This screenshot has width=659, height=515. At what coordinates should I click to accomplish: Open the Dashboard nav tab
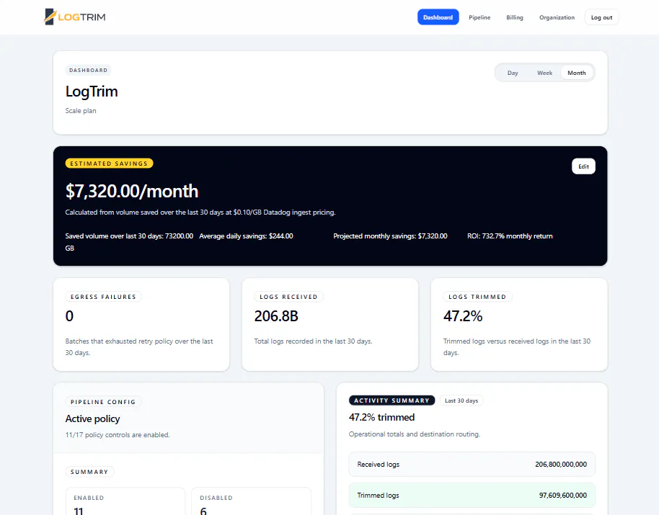[438, 17]
